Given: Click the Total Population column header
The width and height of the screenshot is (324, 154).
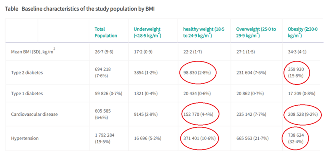Looking at the screenshot, I should (106, 32).
